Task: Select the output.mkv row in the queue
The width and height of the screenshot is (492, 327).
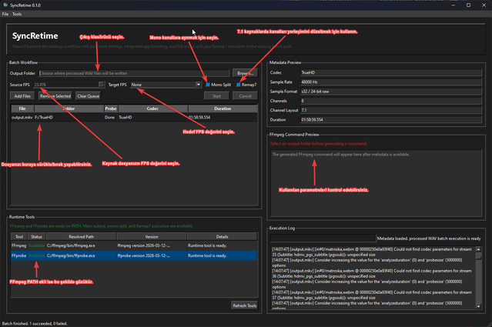Action: click(x=134, y=117)
